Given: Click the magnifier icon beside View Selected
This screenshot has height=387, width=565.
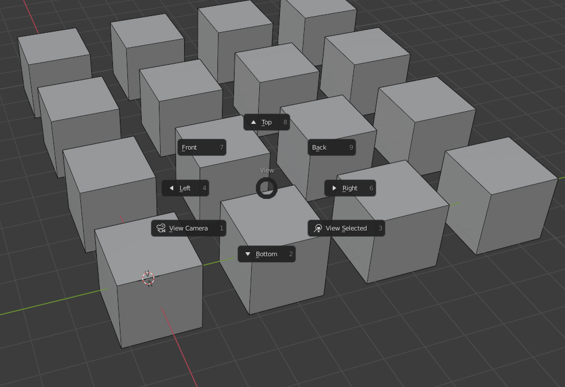Looking at the screenshot, I should pos(317,228).
